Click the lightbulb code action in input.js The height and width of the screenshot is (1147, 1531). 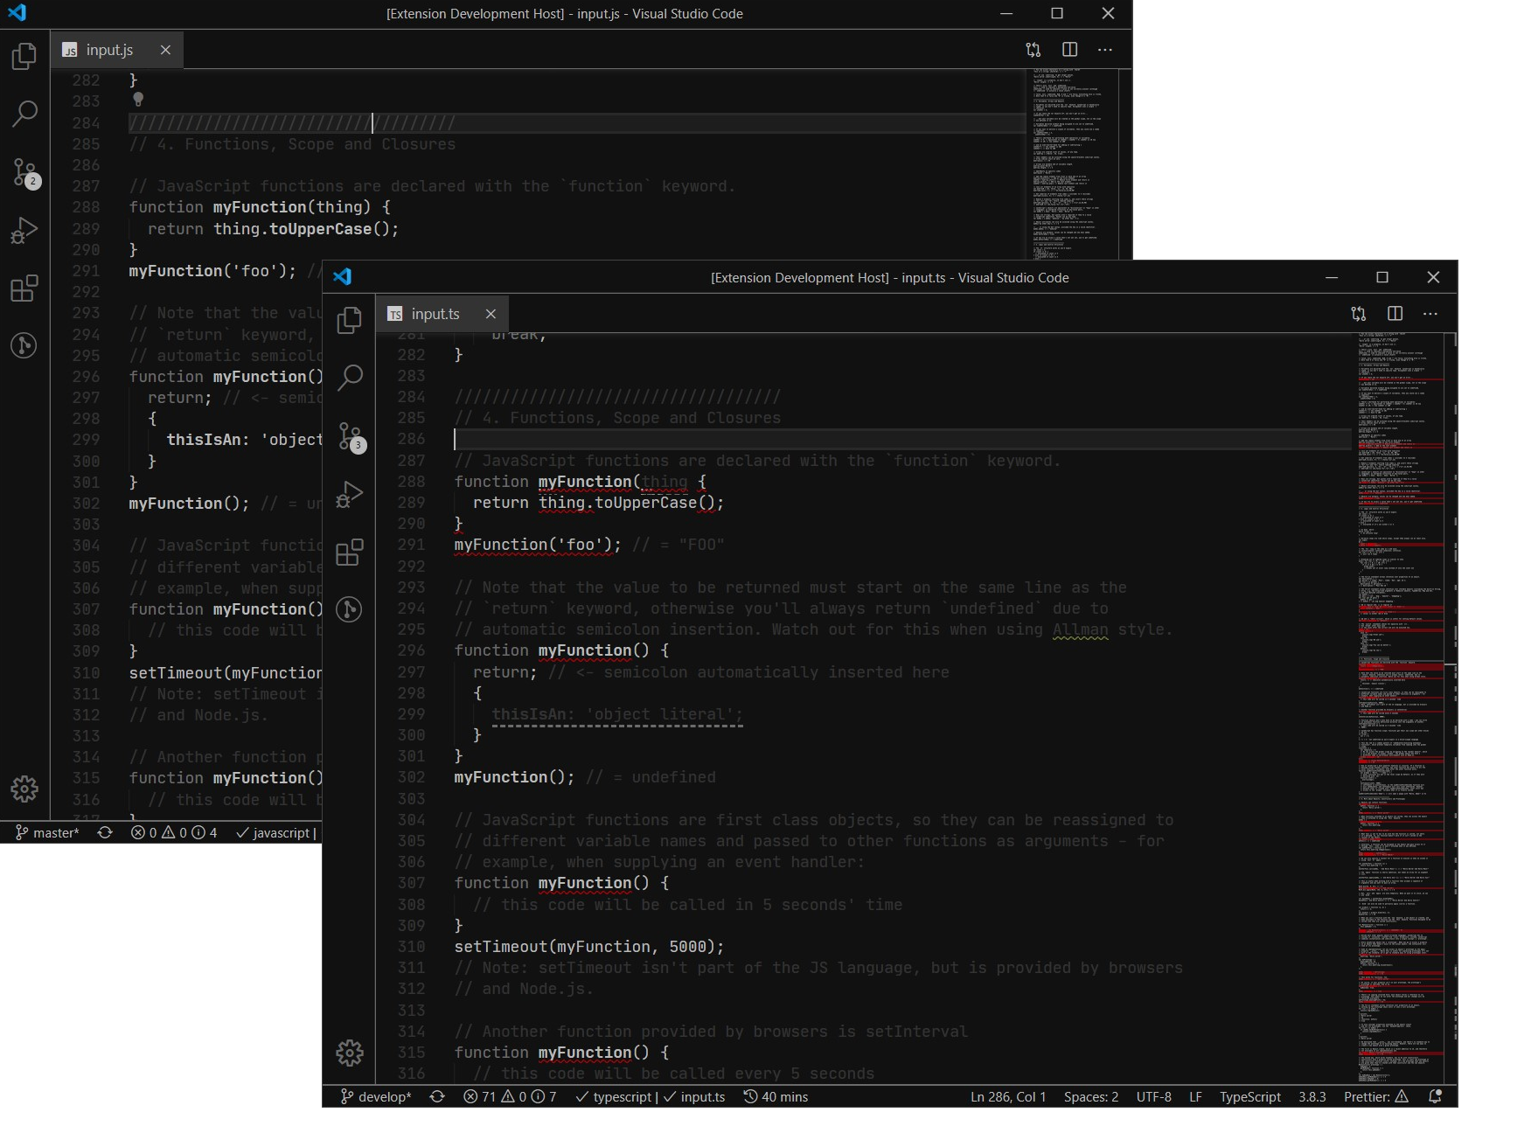pos(137,100)
